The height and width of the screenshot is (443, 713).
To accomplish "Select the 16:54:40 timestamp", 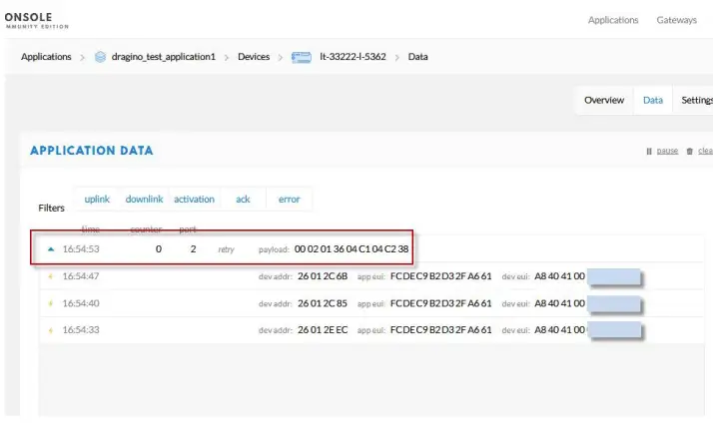I will click(x=81, y=303).
